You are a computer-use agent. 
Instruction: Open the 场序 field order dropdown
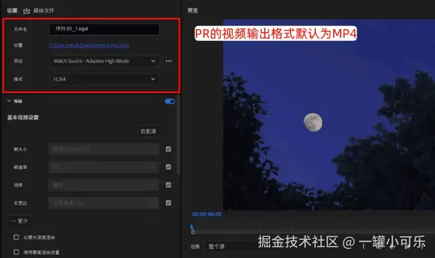tap(104, 185)
